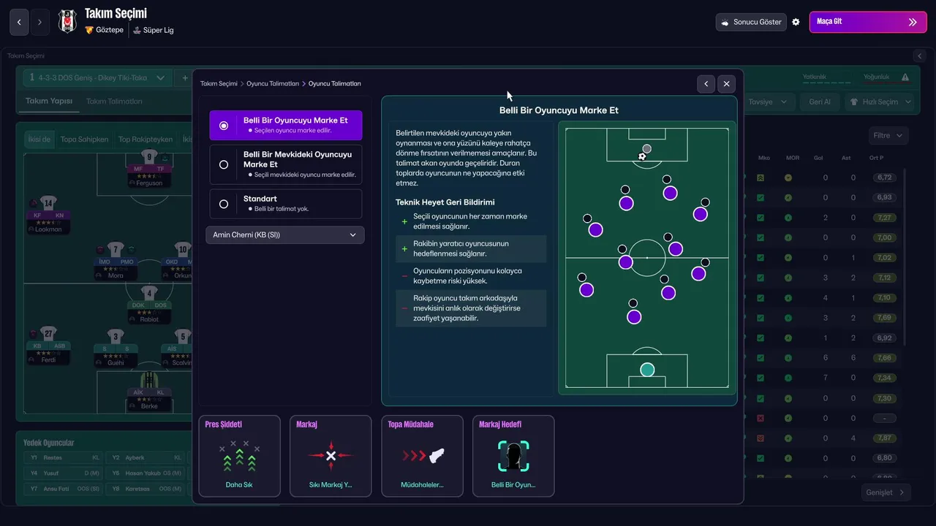Click the dialog's back arrow button
The height and width of the screenshot is (526, 936).
706,84
